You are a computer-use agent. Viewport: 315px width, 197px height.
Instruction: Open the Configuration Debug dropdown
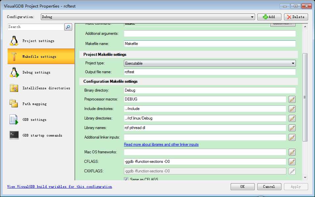point(148,17)
